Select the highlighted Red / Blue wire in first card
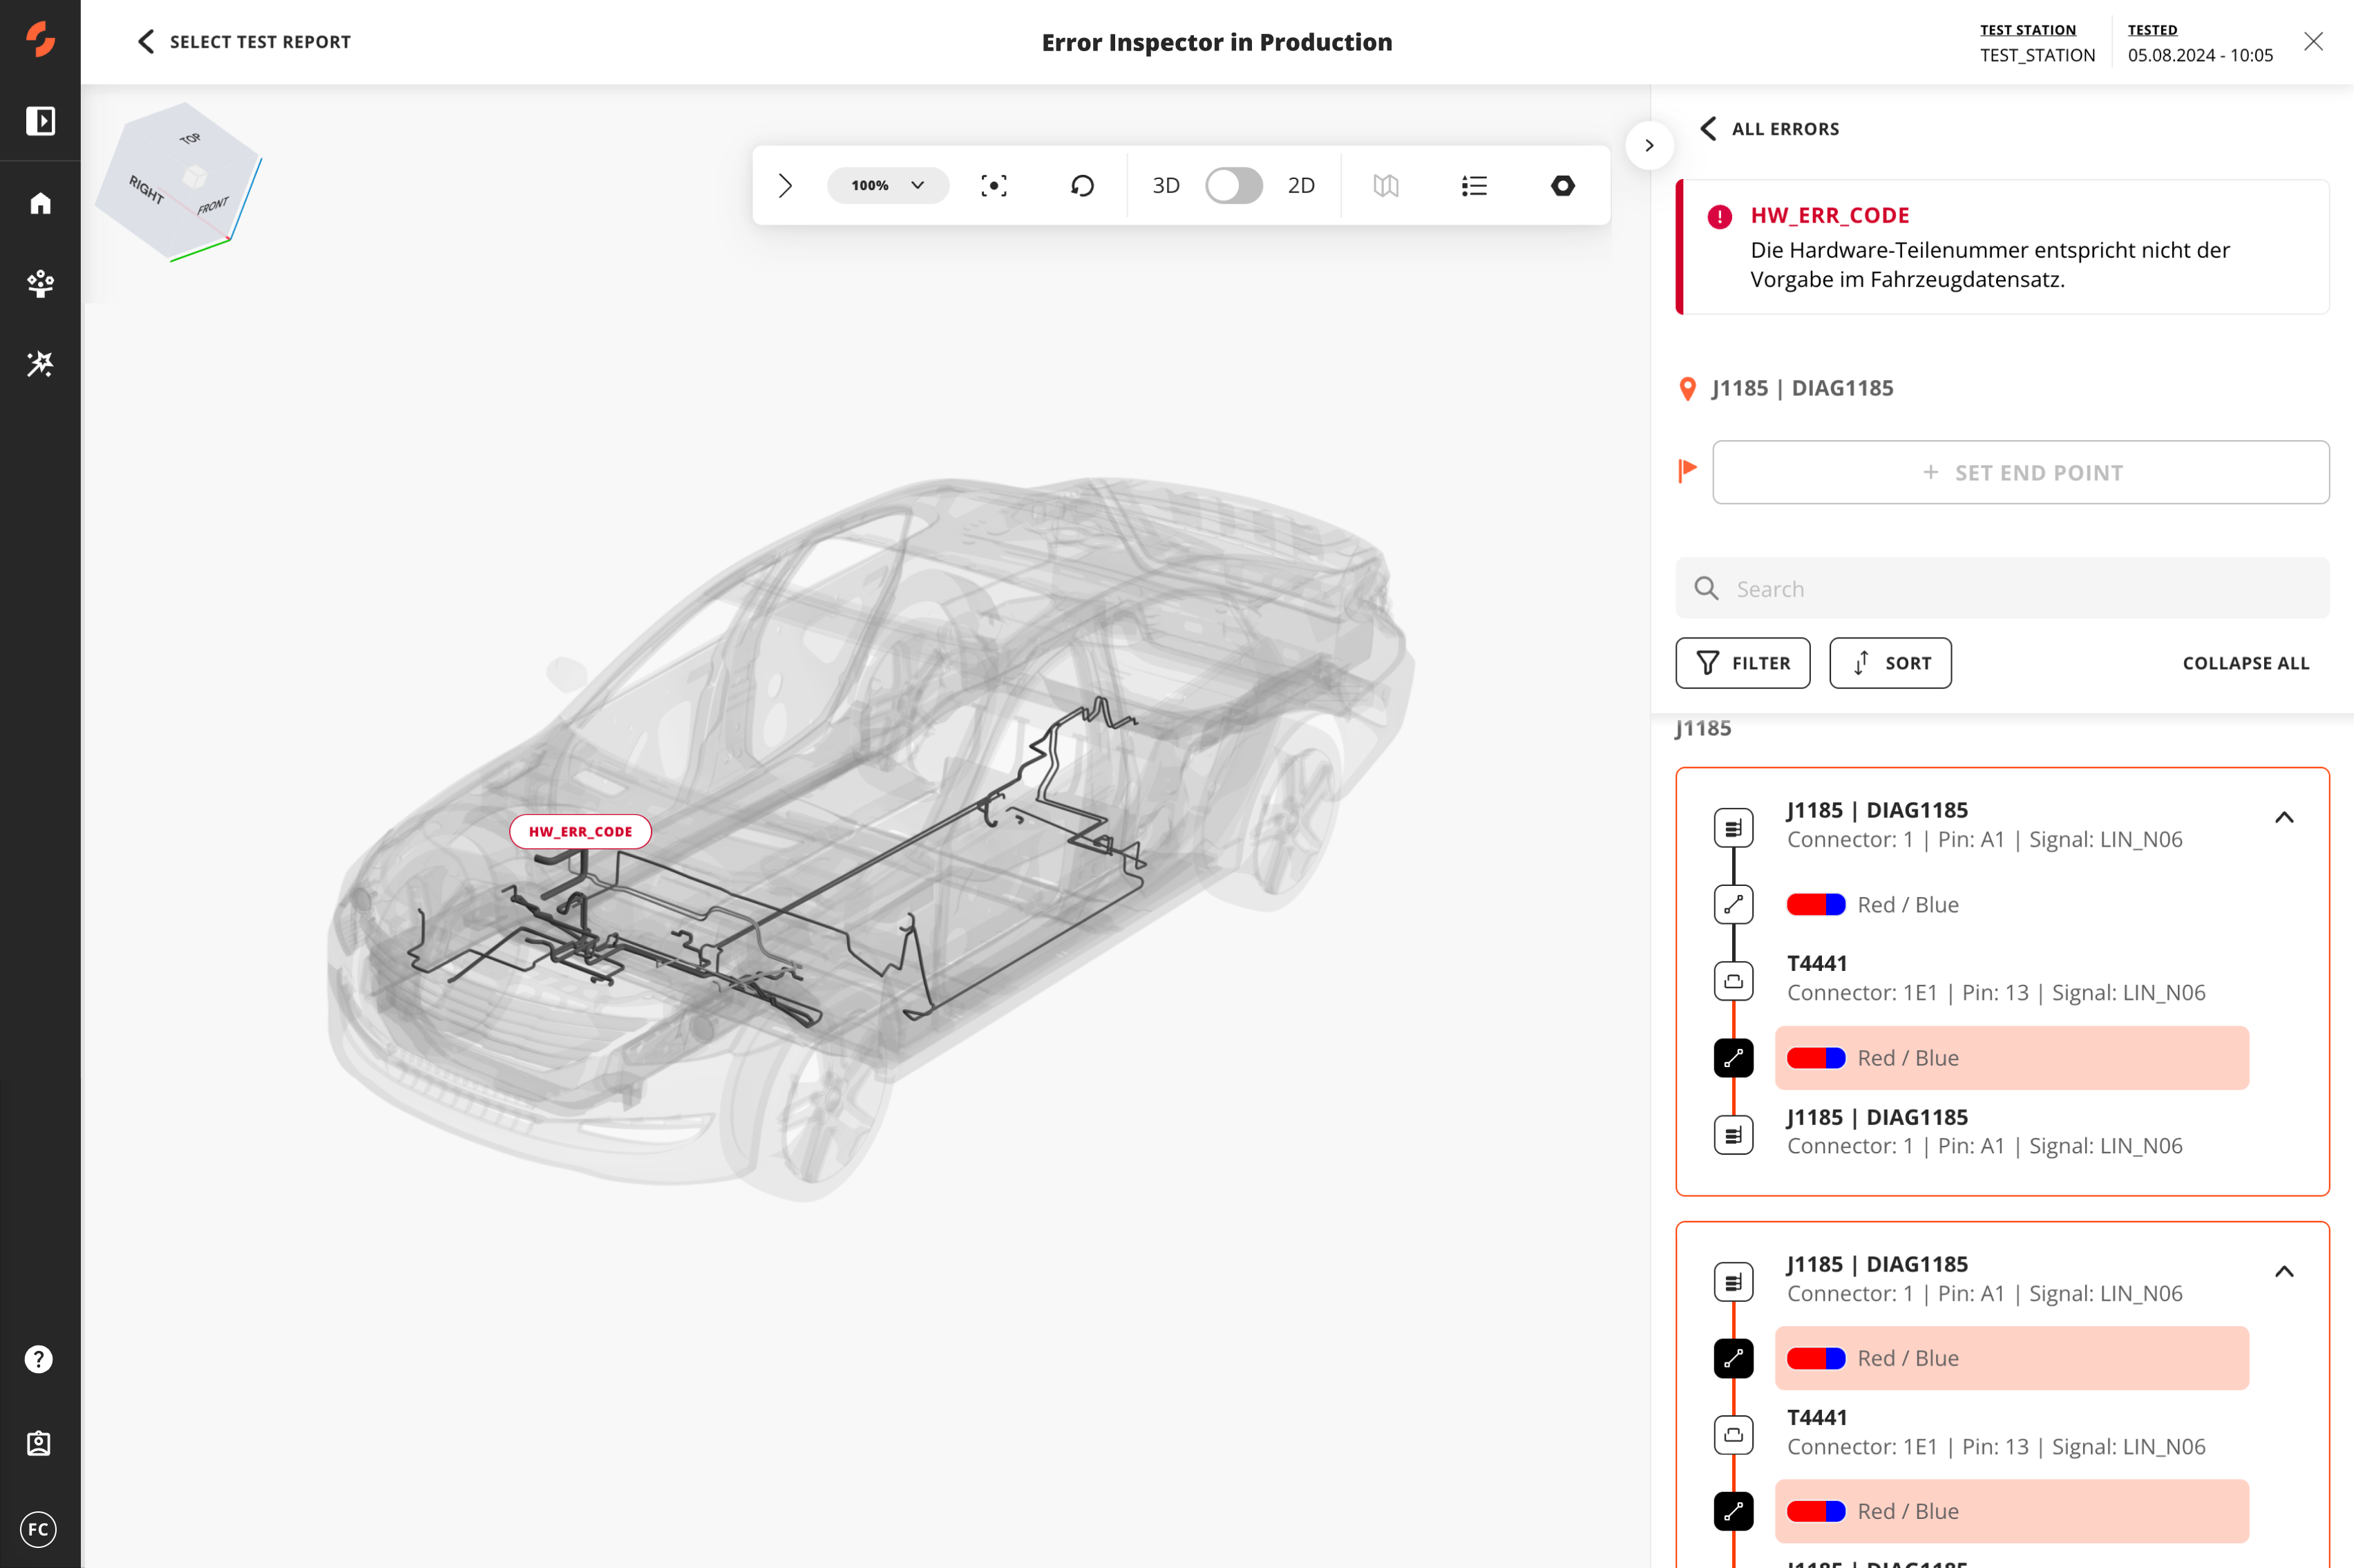The height and width of the screenshot is (1568, 2354). pos(2011,1058)
